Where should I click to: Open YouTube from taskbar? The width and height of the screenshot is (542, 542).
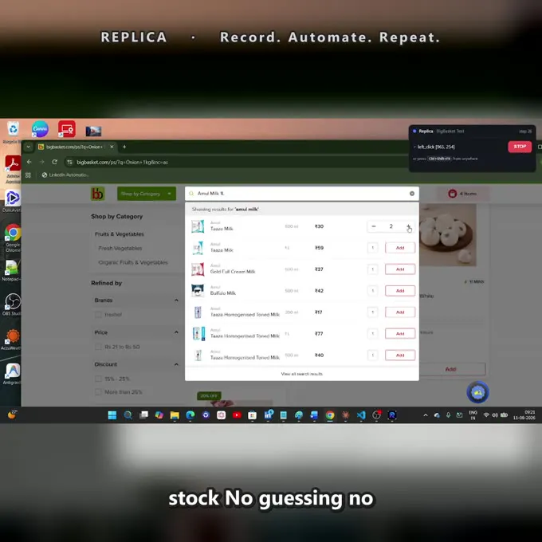[237, 415]
